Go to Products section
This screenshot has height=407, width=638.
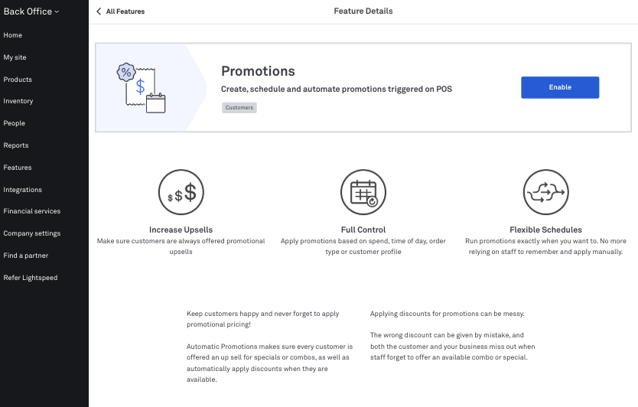[18, 80]
